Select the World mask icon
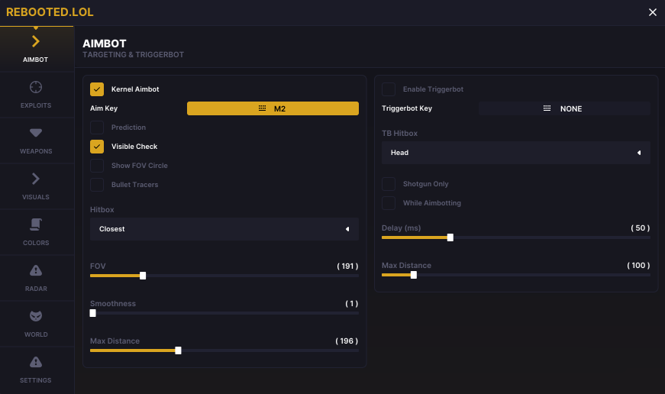The image size is (665, 394). (36, 316)
